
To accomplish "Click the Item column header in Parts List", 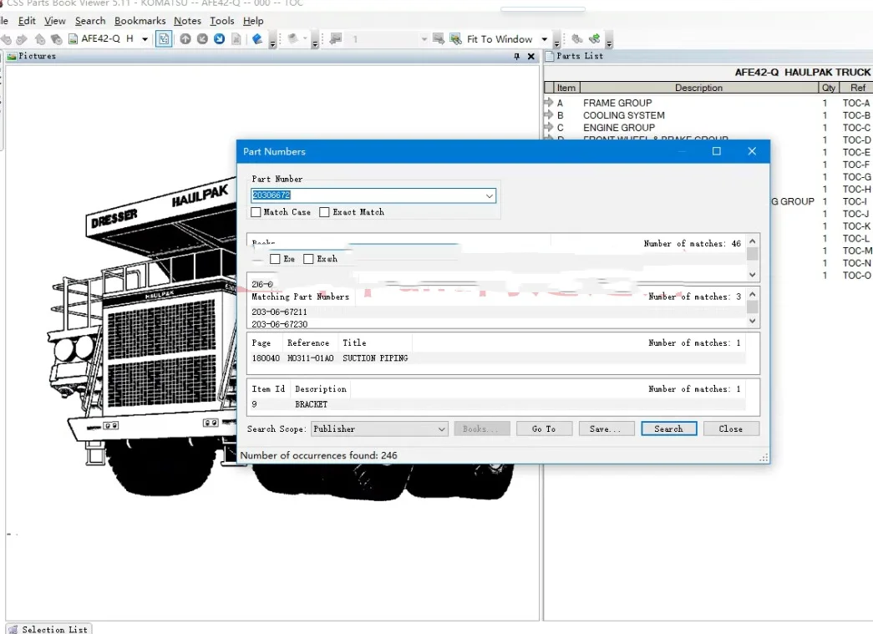I will [566, 88].
